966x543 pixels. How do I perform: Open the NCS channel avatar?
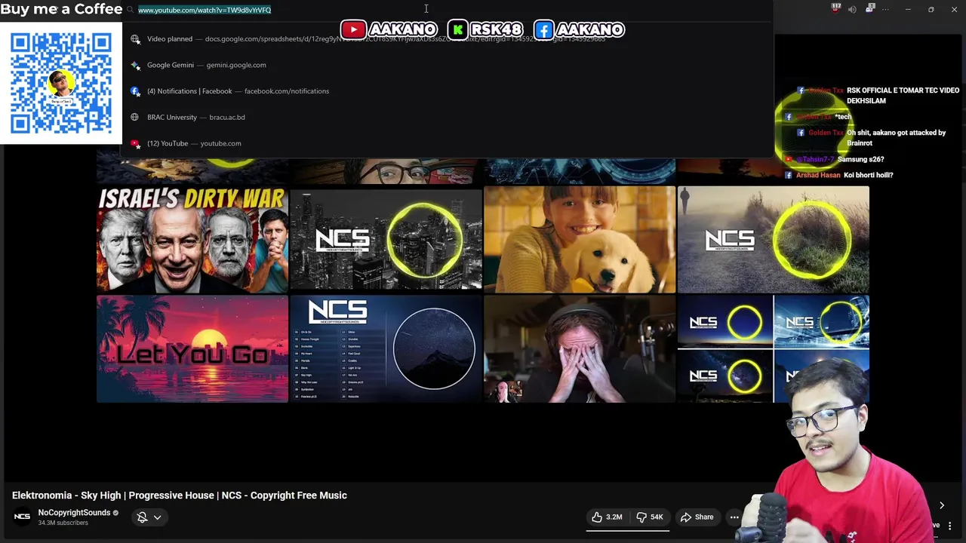(x=22, y=517)
